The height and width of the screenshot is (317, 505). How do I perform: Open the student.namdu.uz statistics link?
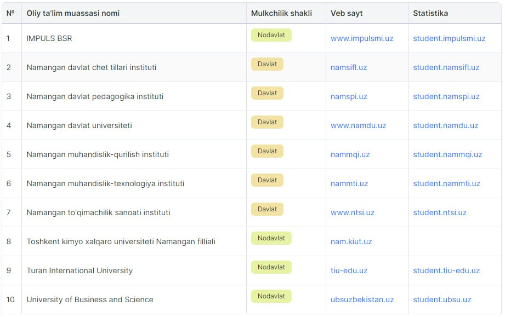click(445, 125)
